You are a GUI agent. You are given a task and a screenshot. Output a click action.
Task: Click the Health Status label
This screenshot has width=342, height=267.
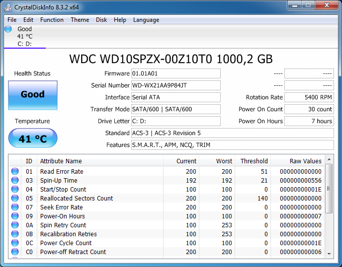[32, 73]
